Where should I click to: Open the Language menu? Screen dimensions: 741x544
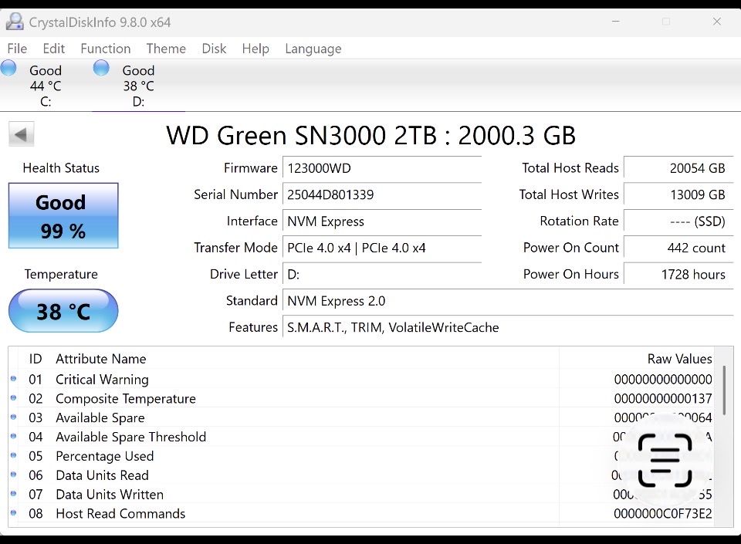coord(313,49)
